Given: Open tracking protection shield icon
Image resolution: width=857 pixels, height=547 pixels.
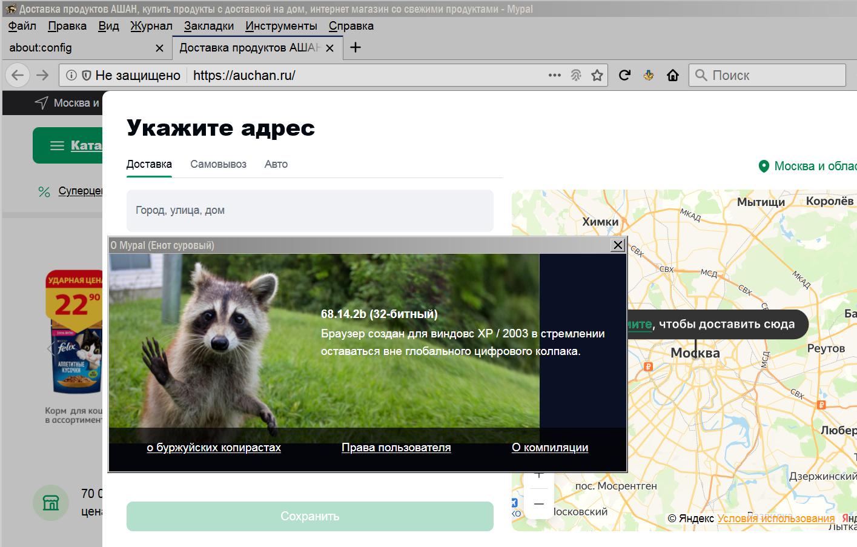Looking at the screenshot, I should [87, 75].
